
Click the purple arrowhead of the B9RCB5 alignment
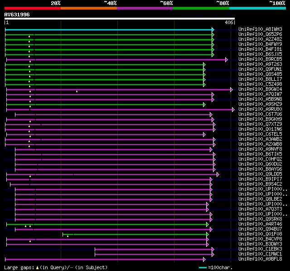pyautogui.click(x=227, y=59)
